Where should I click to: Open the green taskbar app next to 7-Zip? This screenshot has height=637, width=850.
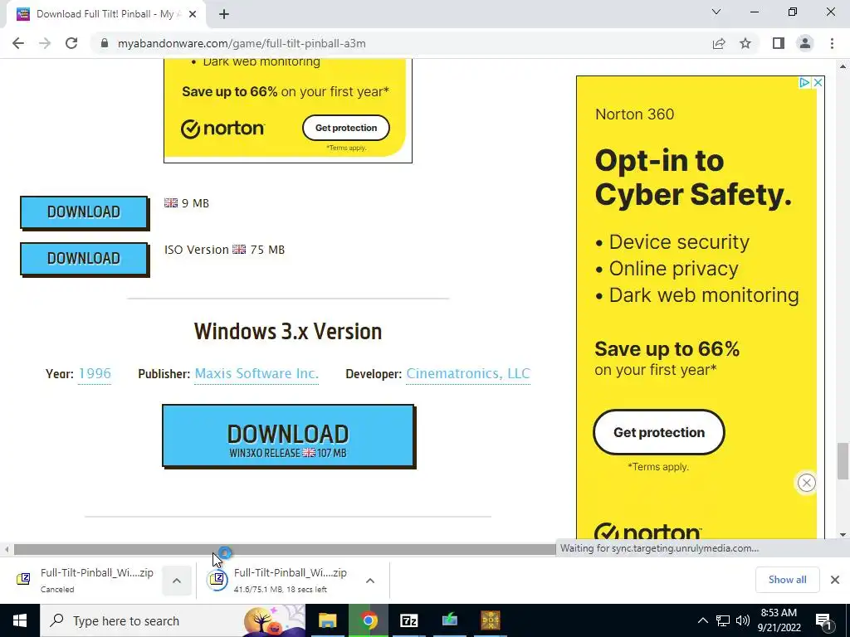click(449, 620)
